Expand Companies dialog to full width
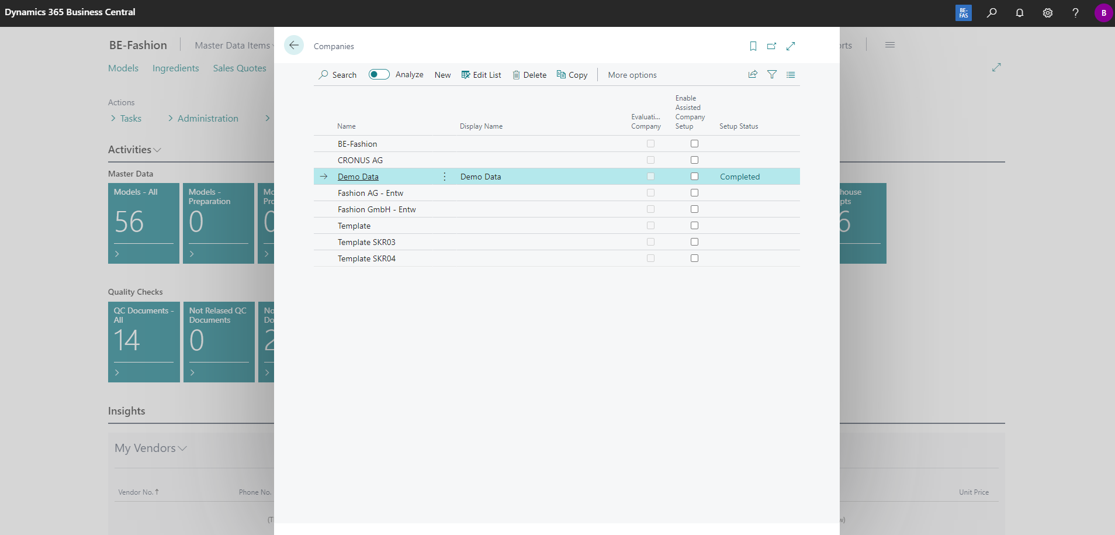The image size is (1115, 535). click(x=791, y=46)
